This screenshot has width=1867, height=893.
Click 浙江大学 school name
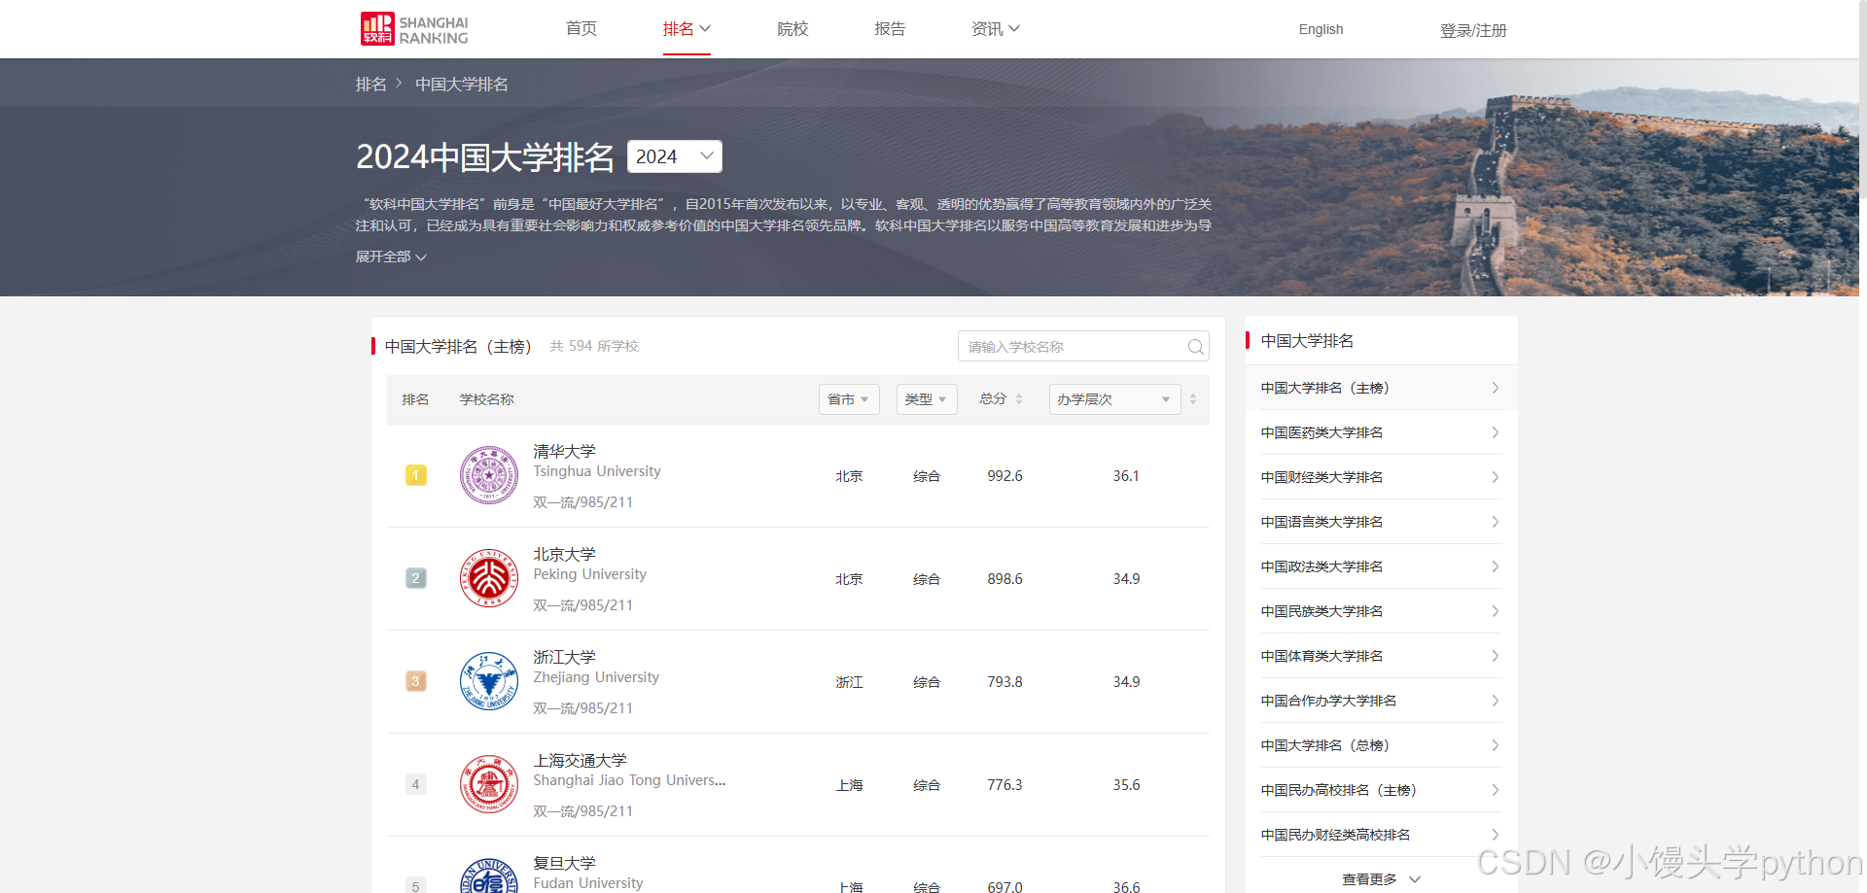pos(564,657)
